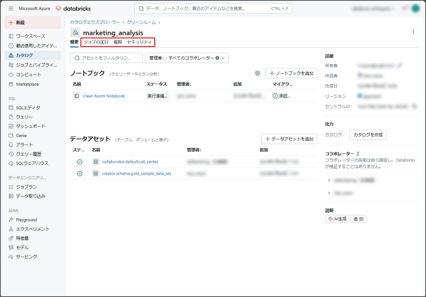Open エクスペリメント in the sidebar
The height and width of the screenshot is (297, 426).
(33, 229)
